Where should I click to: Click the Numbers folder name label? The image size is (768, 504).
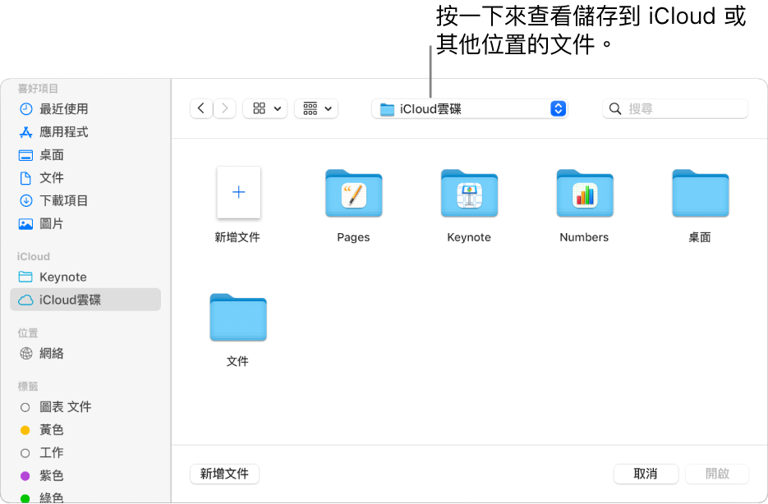584,237
